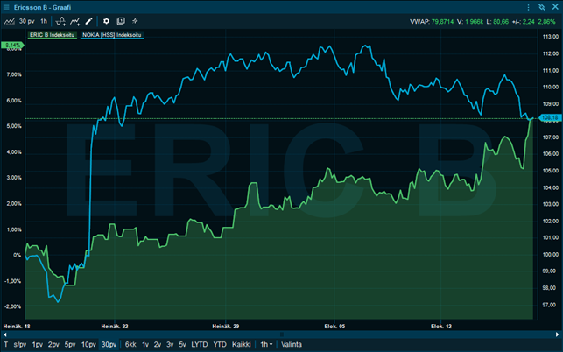563x352 pixels.
Task: Switch chart range to 2v
Action: pyautogui.click(x=158, y=344)
